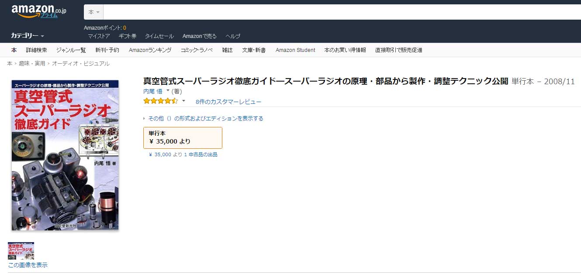Open 本のお買い得情報 menu item
Image resolution: width=581 pixels, height=274 pixels.
coord(345,50)
